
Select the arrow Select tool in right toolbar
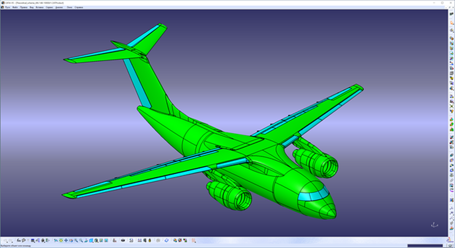[451, 22]
